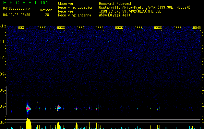The image size is (204, 129).
Task: Click the tallest yellow intensity peak near 0931
Action: tap(29, 123)
